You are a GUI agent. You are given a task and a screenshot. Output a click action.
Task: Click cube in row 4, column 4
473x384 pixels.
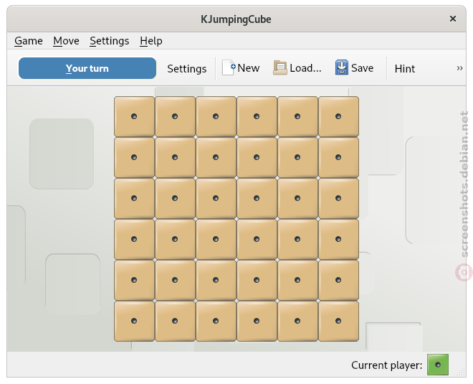click(x=257, y=239)
